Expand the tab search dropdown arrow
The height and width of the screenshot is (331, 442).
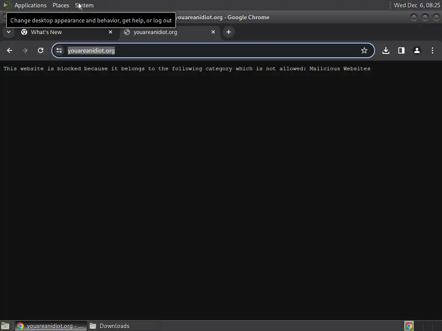click(x=9, y=32)
